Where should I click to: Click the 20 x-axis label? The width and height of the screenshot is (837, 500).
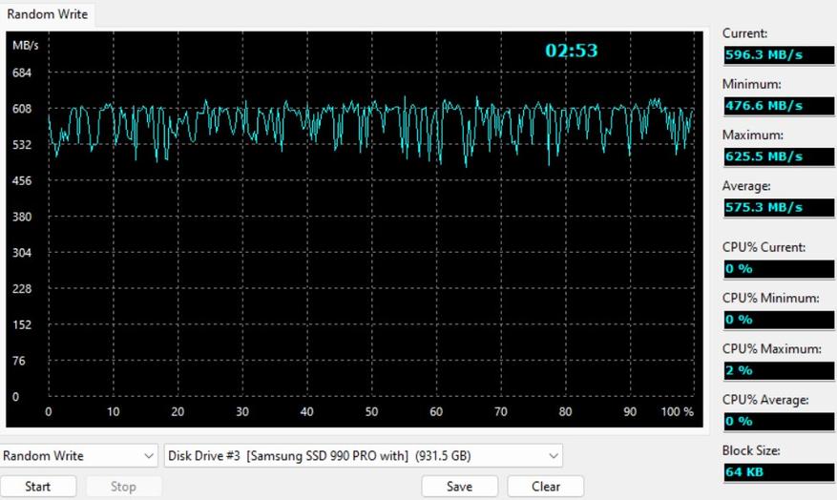tap(178, 412)
